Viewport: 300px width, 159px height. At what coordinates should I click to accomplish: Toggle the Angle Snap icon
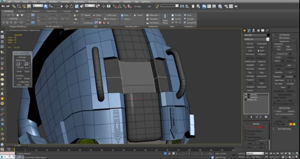(x=120, y=6)
